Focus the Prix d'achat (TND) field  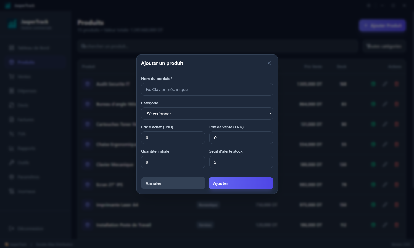click(173, 138)
